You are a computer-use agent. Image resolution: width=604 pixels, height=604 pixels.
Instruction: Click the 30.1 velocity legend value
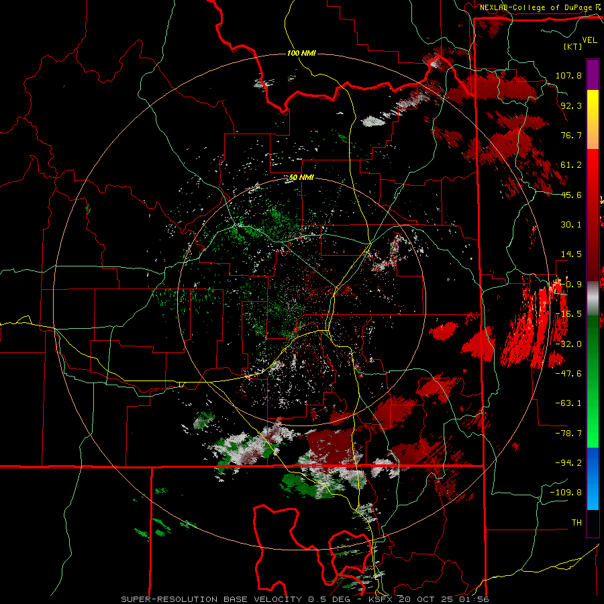pos(571,225)
